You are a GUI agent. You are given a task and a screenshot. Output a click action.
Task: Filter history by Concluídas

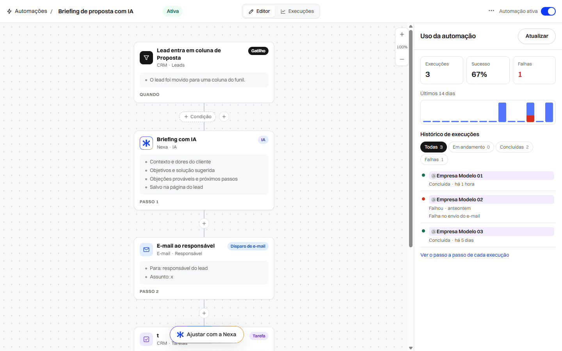click(514, 147)
